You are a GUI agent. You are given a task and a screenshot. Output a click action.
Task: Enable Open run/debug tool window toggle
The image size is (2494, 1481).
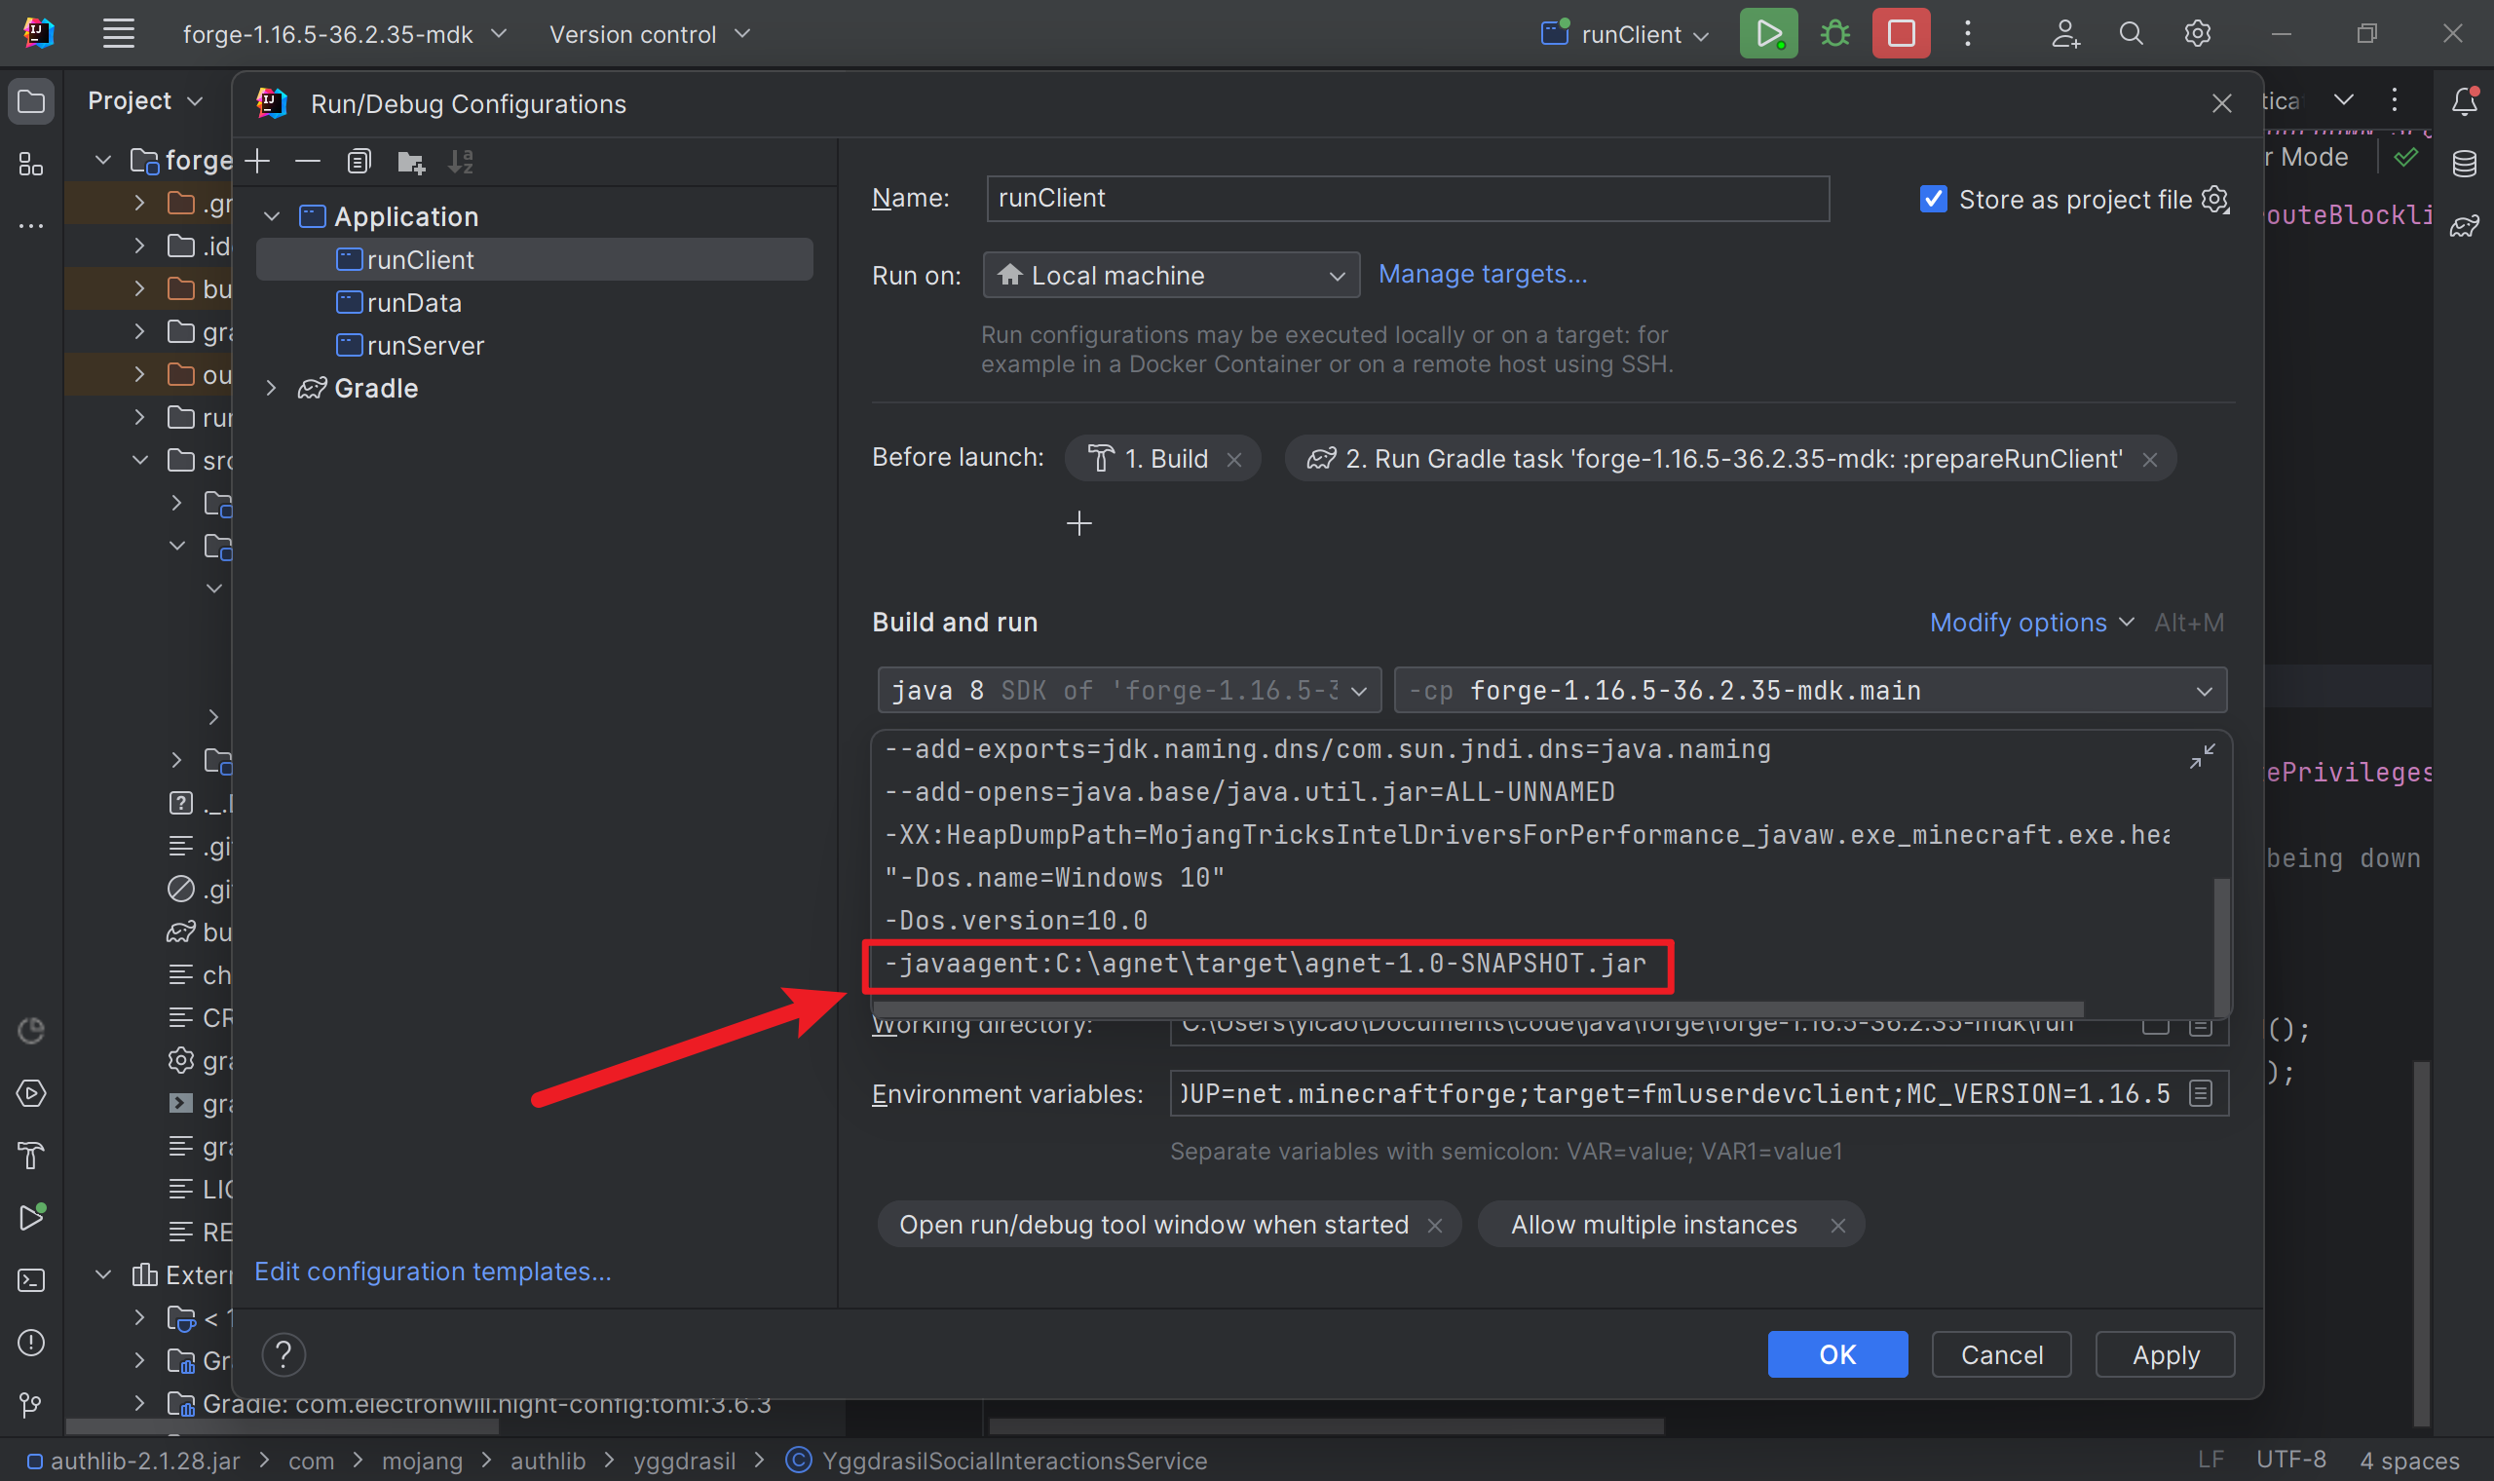coord(1154,1224)
